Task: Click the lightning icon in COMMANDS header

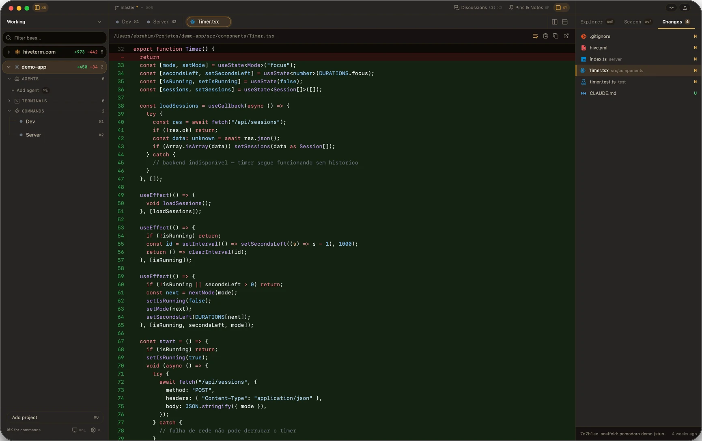Action: (x=17, y=111)
